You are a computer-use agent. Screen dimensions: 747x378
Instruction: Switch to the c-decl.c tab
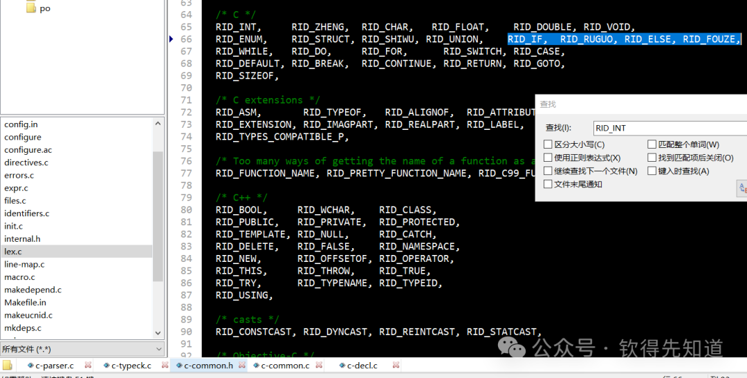[362, 366]
